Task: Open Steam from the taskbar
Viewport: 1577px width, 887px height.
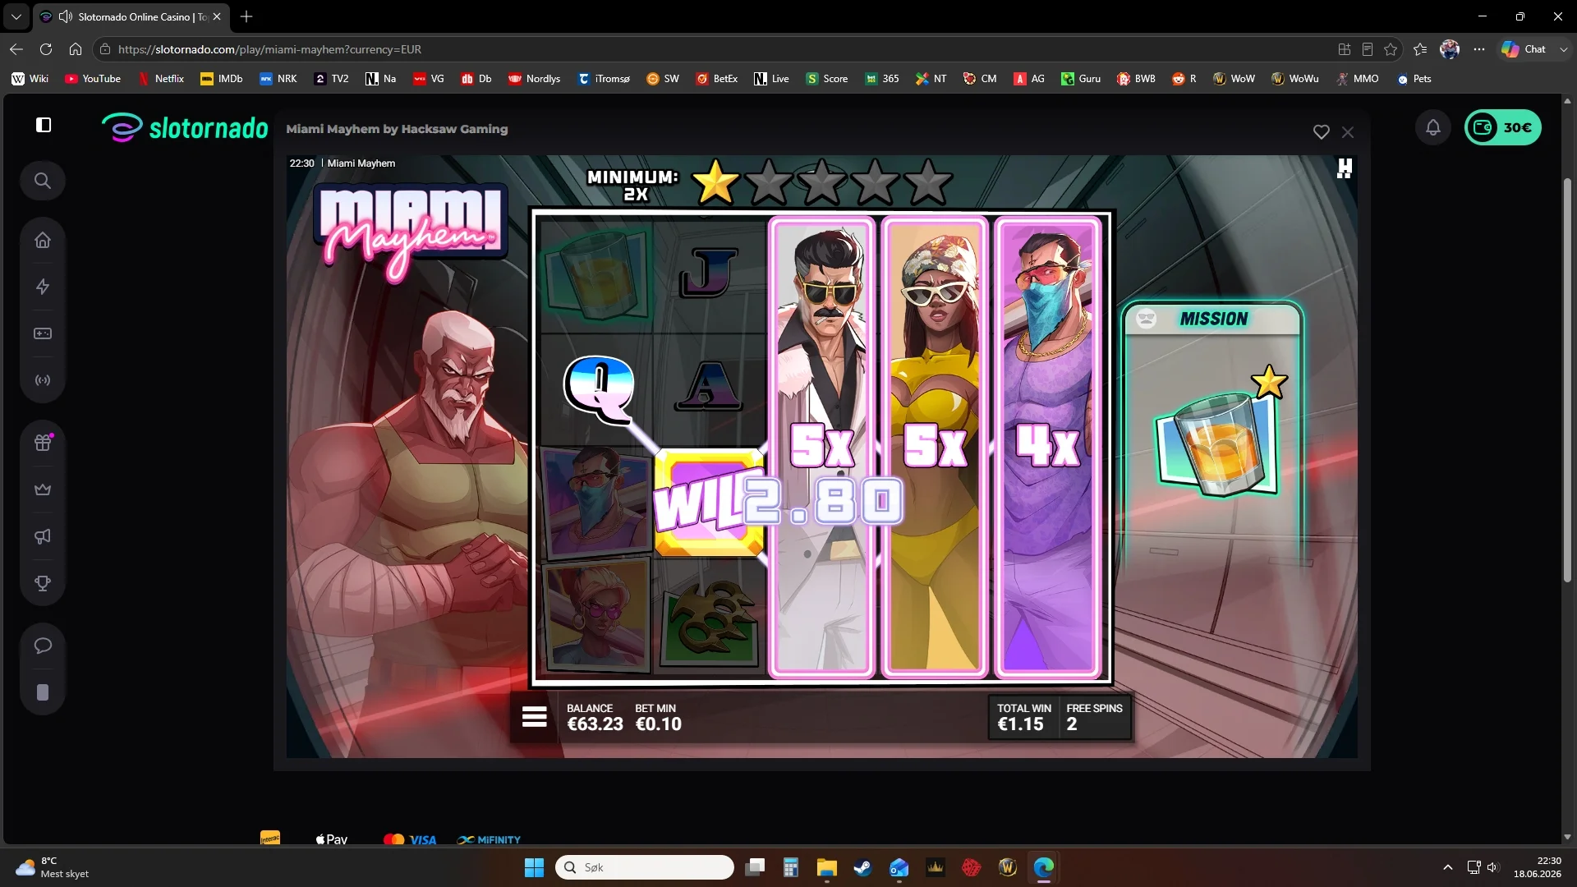Action: 862,867
